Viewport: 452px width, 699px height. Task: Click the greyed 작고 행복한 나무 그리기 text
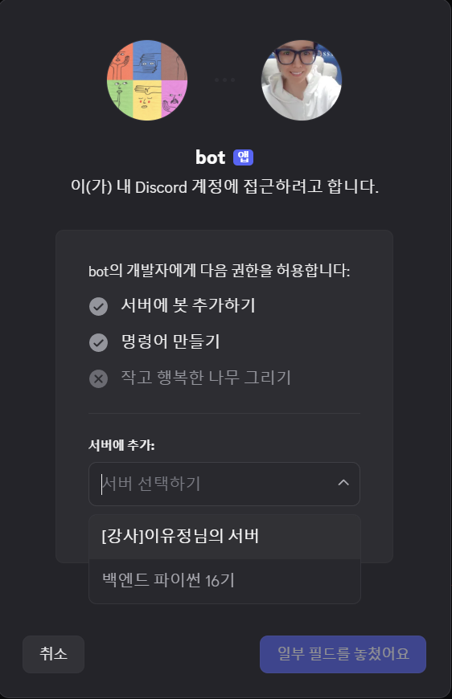[206, 378]
